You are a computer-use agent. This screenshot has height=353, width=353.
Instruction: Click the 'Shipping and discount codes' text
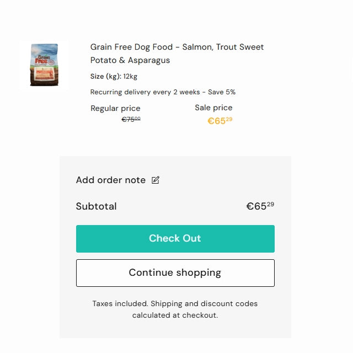click(x=204, y=303)
